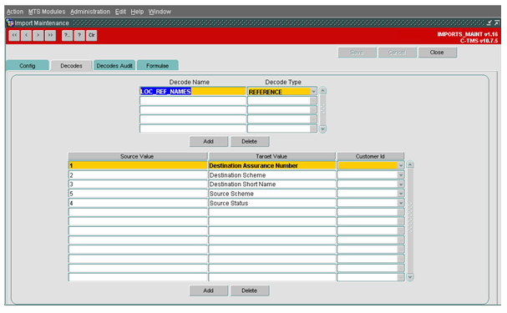Screen dimensions: 507x313
Task: Click the LOC_REF_NAMES decode name field
Action: pos(193,92)
